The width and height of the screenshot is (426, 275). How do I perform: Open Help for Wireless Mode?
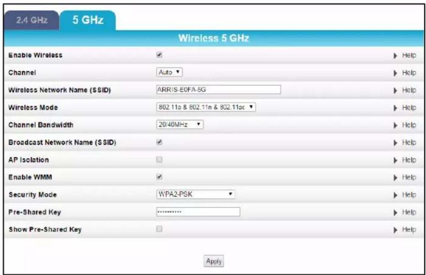(405, 108)
